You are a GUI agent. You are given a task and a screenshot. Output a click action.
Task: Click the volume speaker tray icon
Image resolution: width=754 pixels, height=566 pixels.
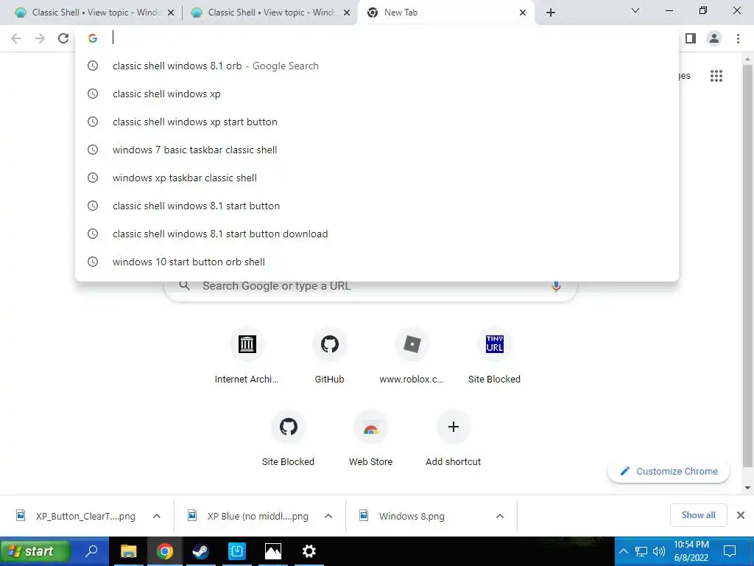tap(659, 551)
